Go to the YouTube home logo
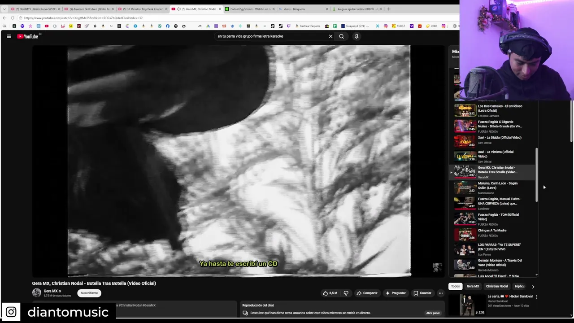This screenshot has height=323, width=574. coord(28,36)
